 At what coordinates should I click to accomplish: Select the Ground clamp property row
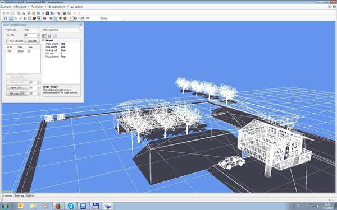(x=61, y=57)
